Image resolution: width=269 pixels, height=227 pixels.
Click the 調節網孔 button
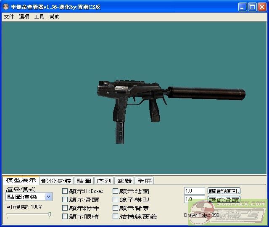224,191
